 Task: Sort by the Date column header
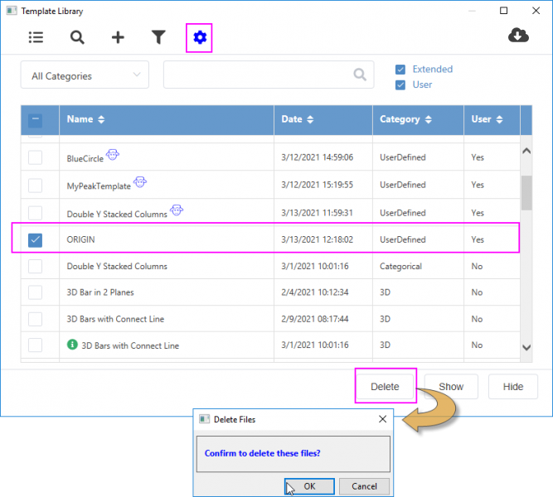[297, 119]
